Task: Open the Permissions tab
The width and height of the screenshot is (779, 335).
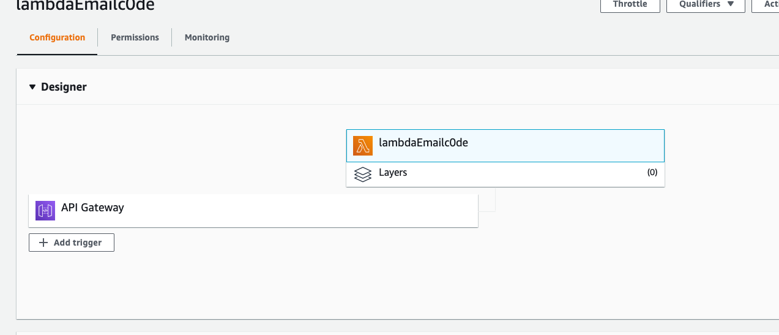Action: click(x=135, y=37)
